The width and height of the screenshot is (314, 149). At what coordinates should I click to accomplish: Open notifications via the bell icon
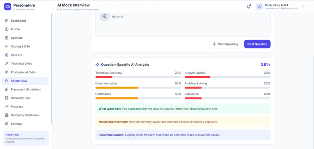pos(249,7)
